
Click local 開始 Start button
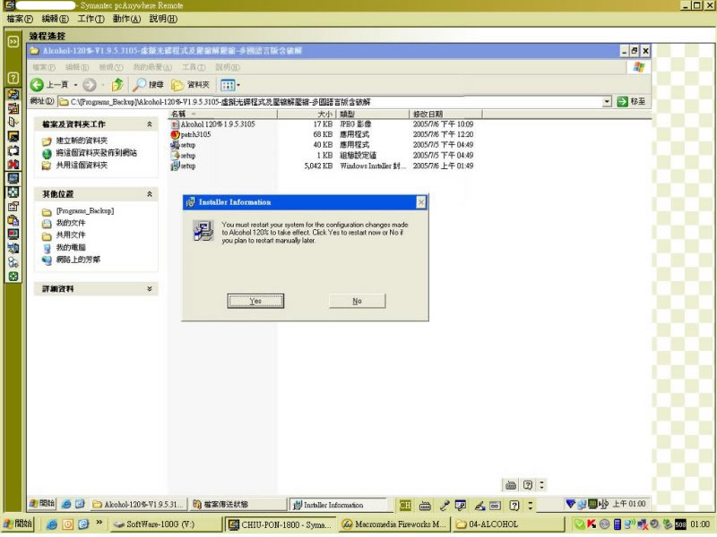click(17, 524)
